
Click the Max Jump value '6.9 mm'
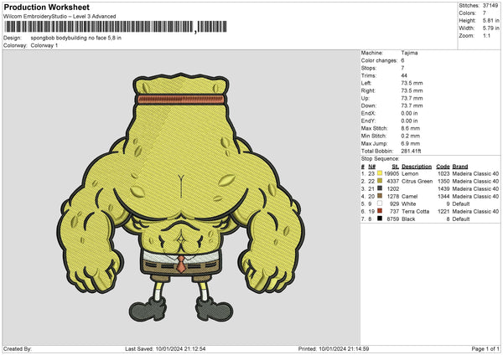(410, 143)
